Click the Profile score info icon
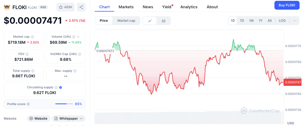Image resolution: width=304 pixels, height=126 pixels. (x=28, y=104)
